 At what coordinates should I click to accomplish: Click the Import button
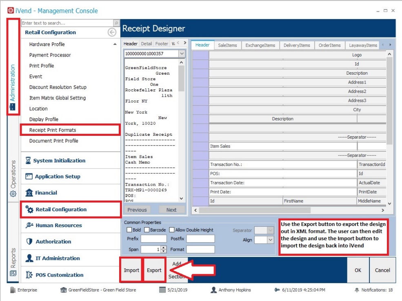click(131, 270)
